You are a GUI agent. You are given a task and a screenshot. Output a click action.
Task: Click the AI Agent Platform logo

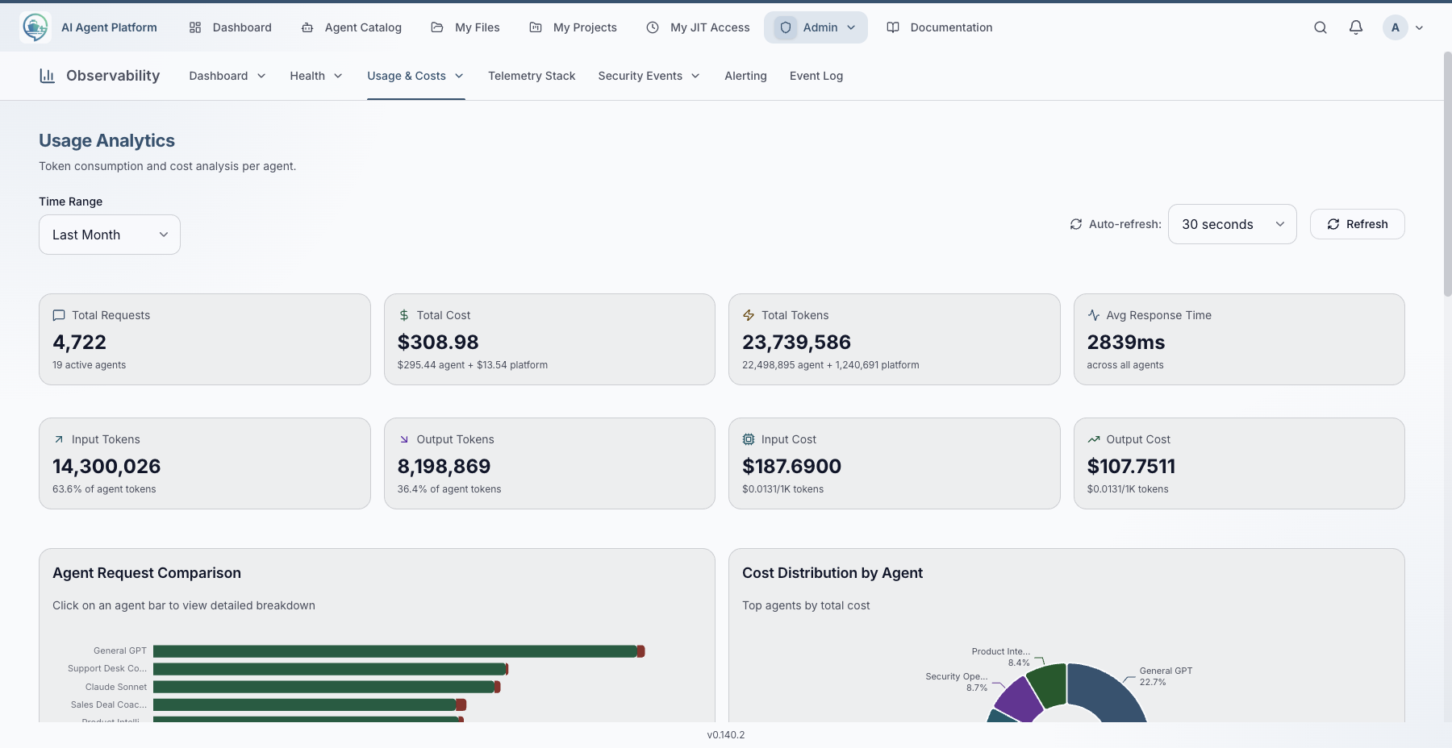35,27
